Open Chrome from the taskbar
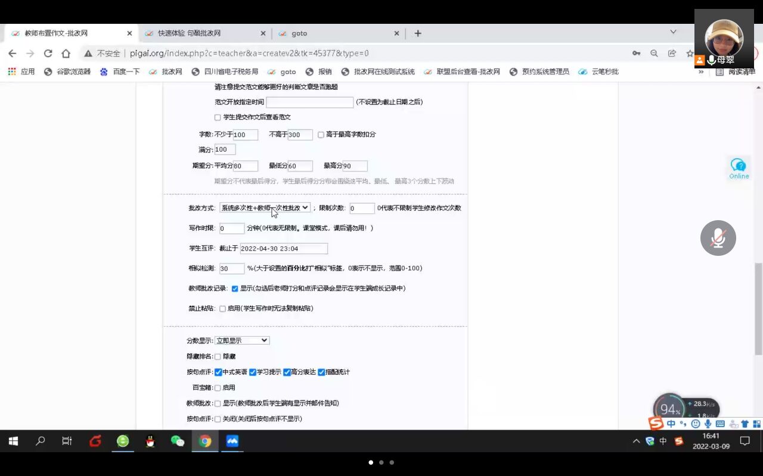The width and height of the screenshot is (763, 476). point(205,441)
